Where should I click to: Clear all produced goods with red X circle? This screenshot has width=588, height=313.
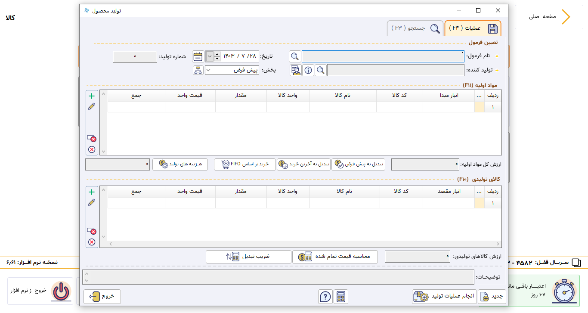(92, 242)
